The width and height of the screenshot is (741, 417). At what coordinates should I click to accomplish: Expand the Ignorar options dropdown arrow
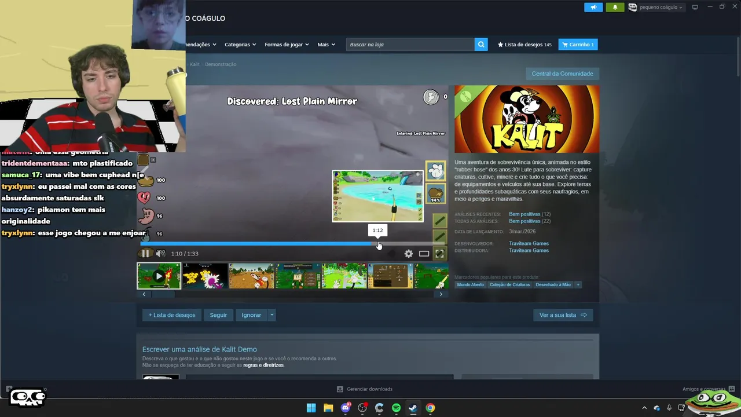click(272, 315)
